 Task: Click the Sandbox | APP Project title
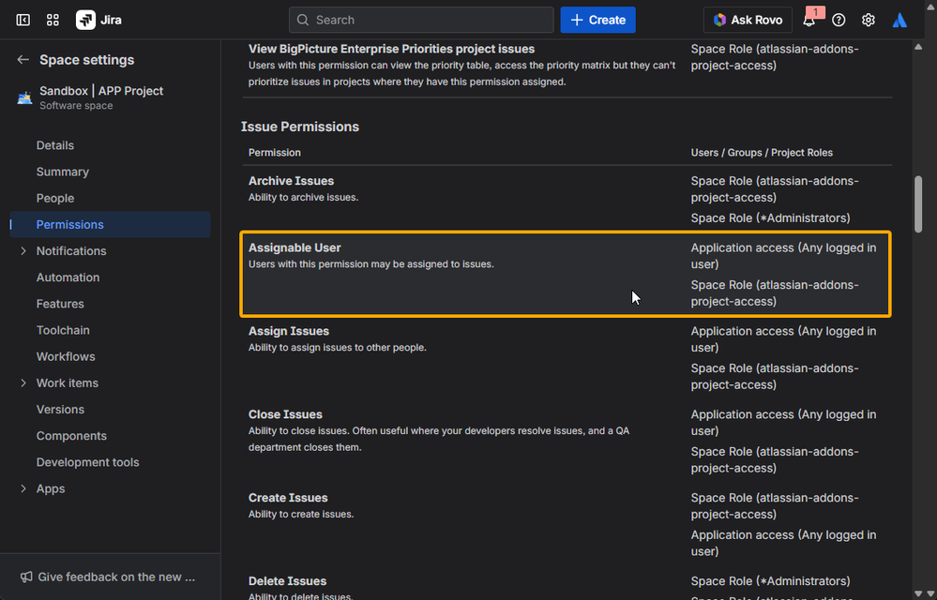coord(101,91)
